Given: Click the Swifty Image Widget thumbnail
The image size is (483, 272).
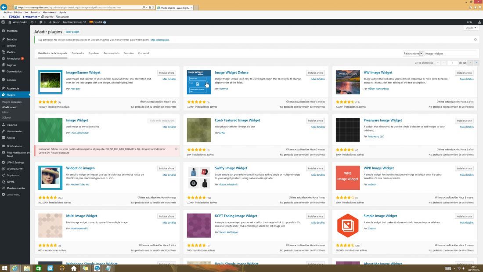Looking at the screenshot, I should (x=199, y=178).
